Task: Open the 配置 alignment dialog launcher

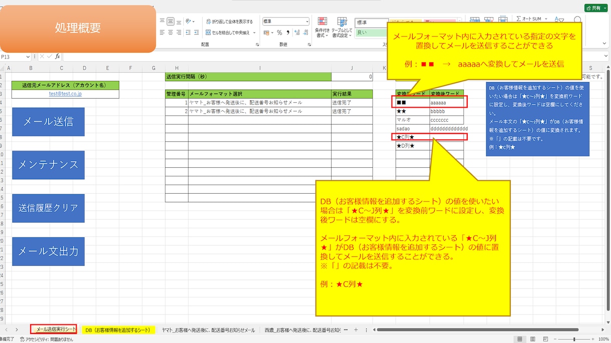Action: (x=257, y=45)
